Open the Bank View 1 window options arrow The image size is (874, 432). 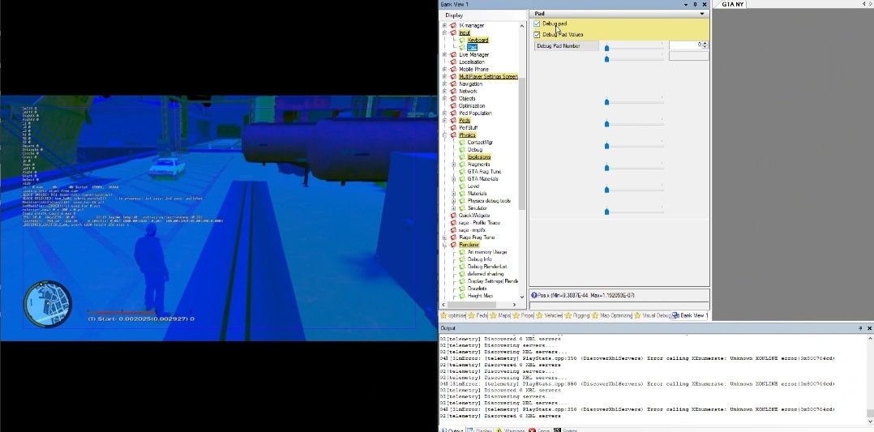(x=686, y=5)
